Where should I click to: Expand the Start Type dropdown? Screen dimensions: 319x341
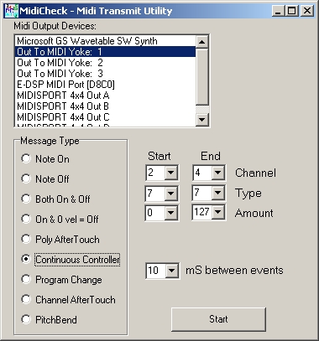(170, 193)
